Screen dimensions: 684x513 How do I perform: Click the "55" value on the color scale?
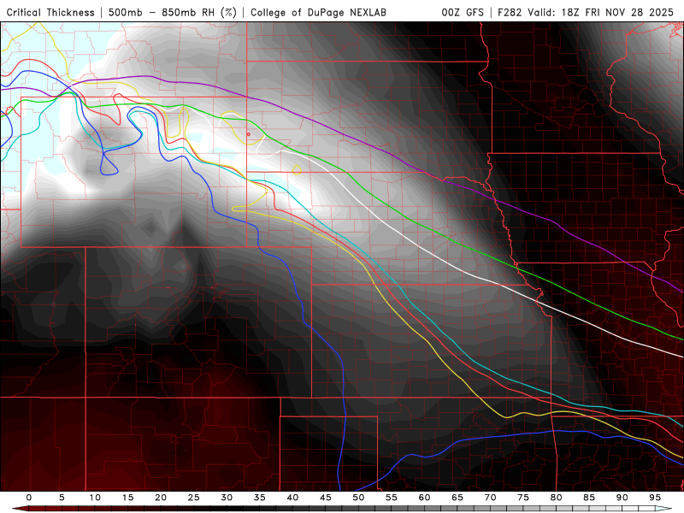coord(392,498)
